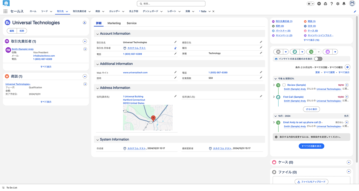Click the すべての活動を表示 button
This screenshot has height=191, width=359.
click(311, 146)
